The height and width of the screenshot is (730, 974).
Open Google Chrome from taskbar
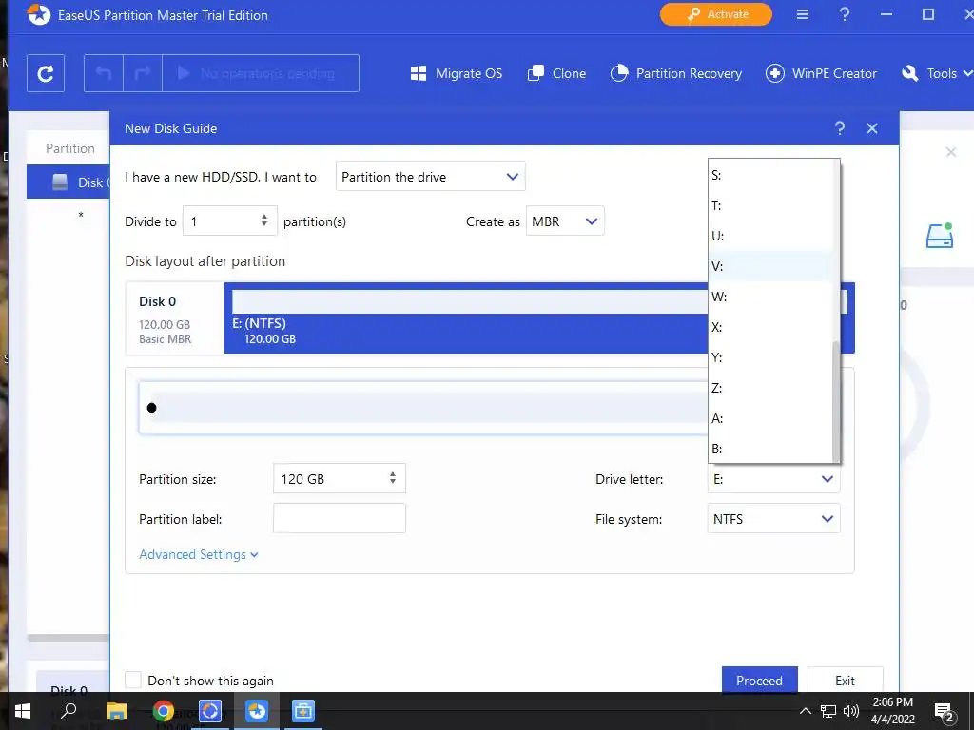(164, 711)
